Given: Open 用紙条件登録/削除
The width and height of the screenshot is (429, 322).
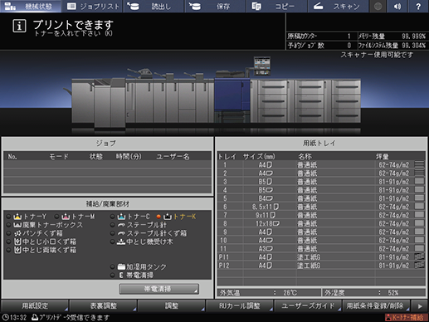Looking at the screenshot, I should coord(376,305).
